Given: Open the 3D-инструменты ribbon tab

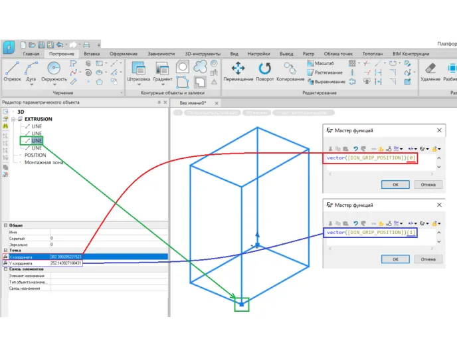Looking at the screenshot, I should point(203,54).
